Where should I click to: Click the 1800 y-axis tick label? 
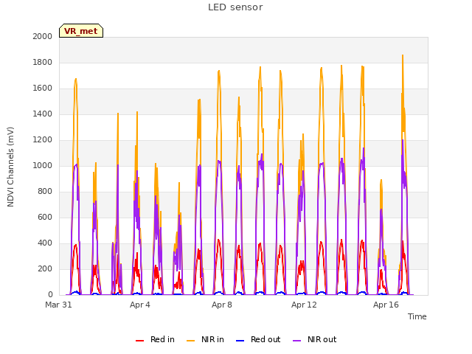click(x=43, y=62)
